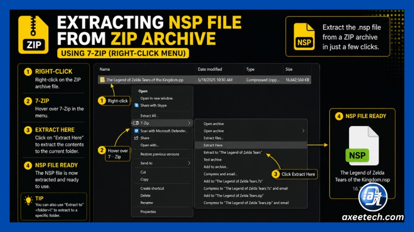Open Properties from context menu
Screen dimensions: 414x232
coord(148,212)
